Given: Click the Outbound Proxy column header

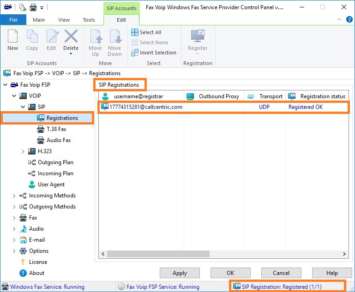Looking at the screenshot, I should click(214, 96).
